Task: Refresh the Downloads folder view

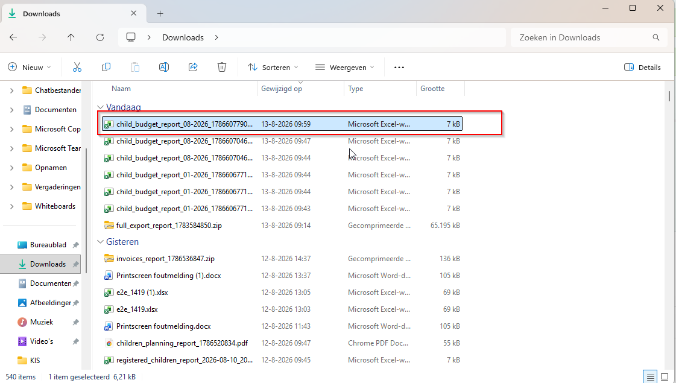Action: coord(100,37)
